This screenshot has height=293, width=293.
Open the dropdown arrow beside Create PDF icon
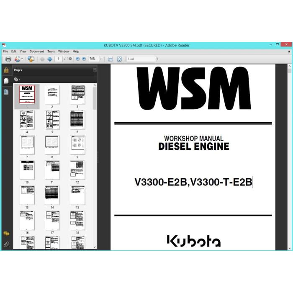click(x=22, y=59)
